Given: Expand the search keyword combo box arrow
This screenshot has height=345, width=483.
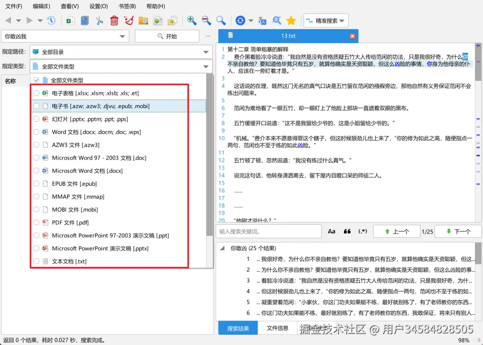Looking at the screenshot, I should pyautogui.click(x=122, y=36).
